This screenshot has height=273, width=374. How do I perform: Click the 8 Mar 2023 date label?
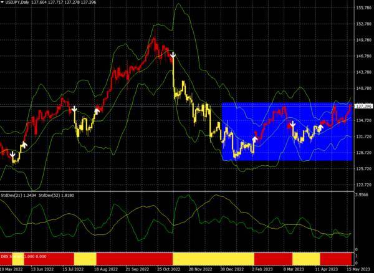[294, 269]
